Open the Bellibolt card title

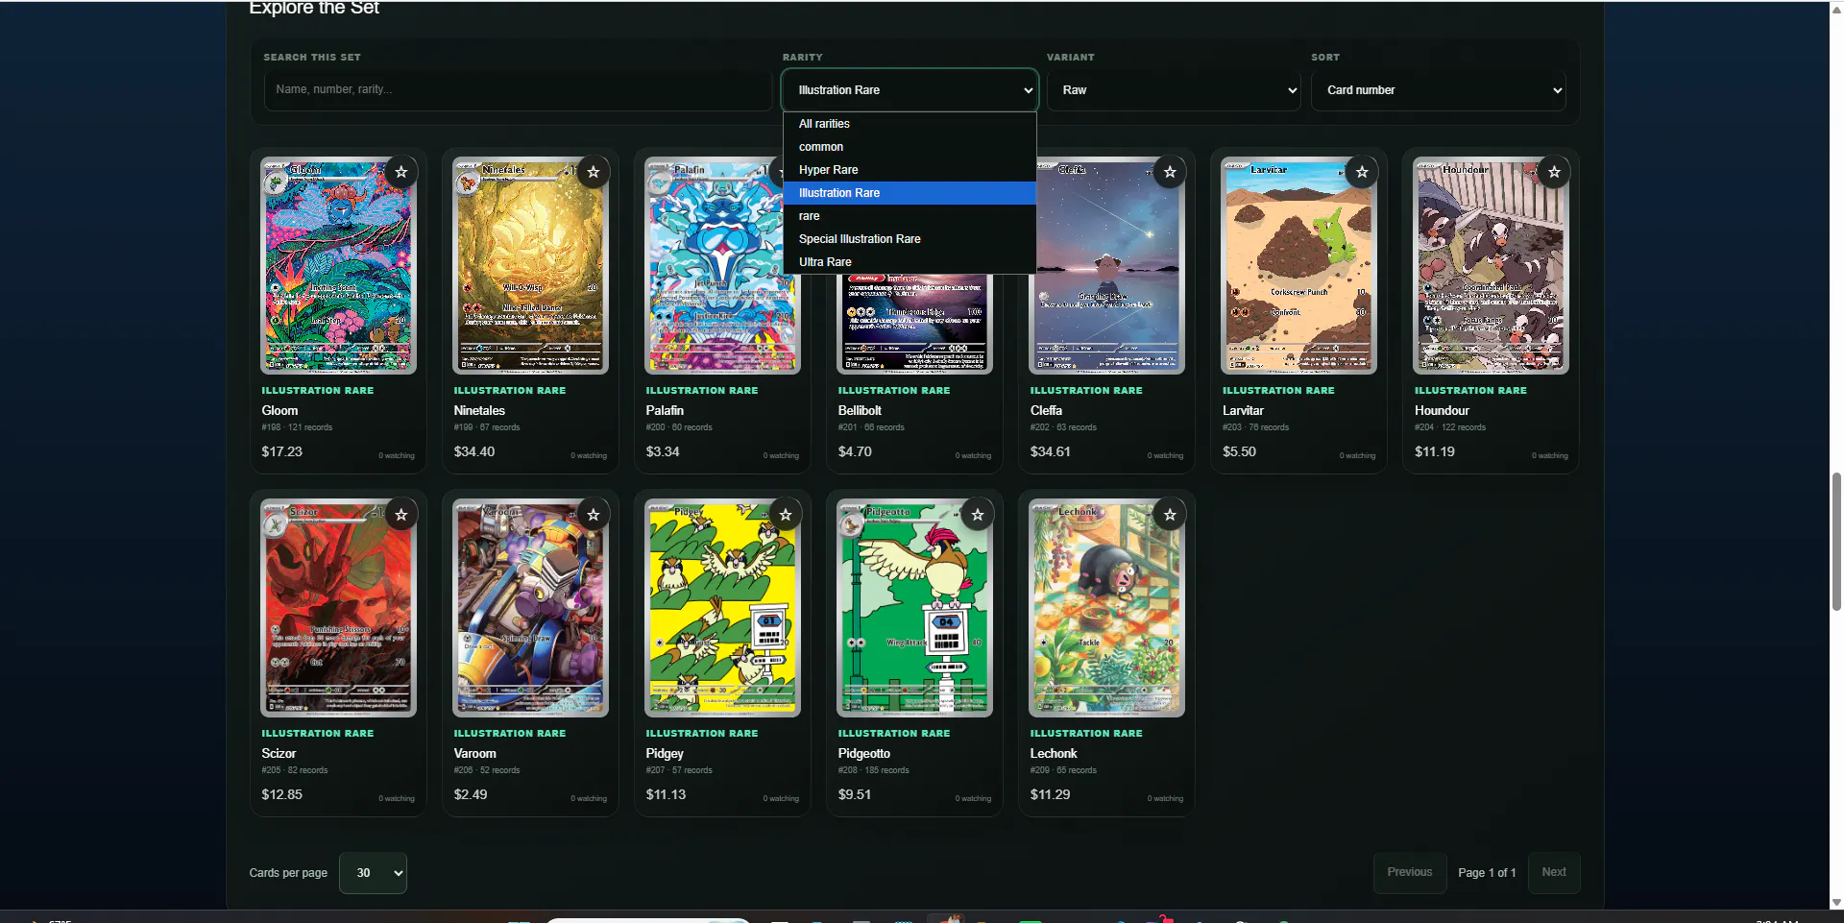[860, 411]
